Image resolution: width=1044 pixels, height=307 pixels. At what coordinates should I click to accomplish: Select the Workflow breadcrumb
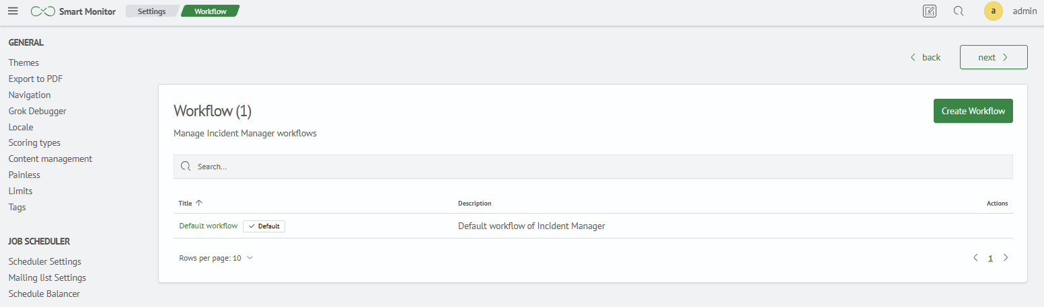(x=211, y=11)
